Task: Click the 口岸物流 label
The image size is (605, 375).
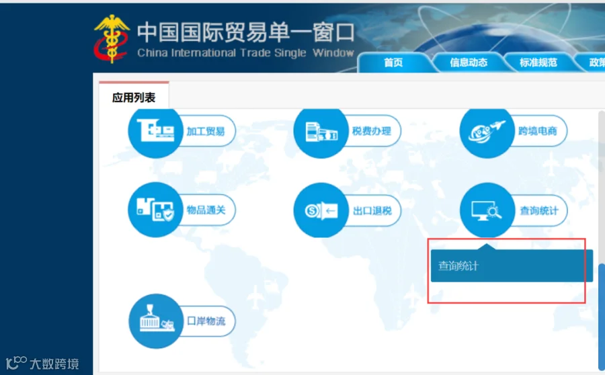Action: pyautogui.click(x=206, y=321)
